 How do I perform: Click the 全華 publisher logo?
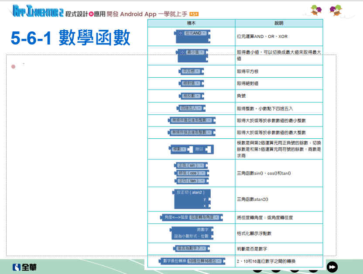point(24,267)
